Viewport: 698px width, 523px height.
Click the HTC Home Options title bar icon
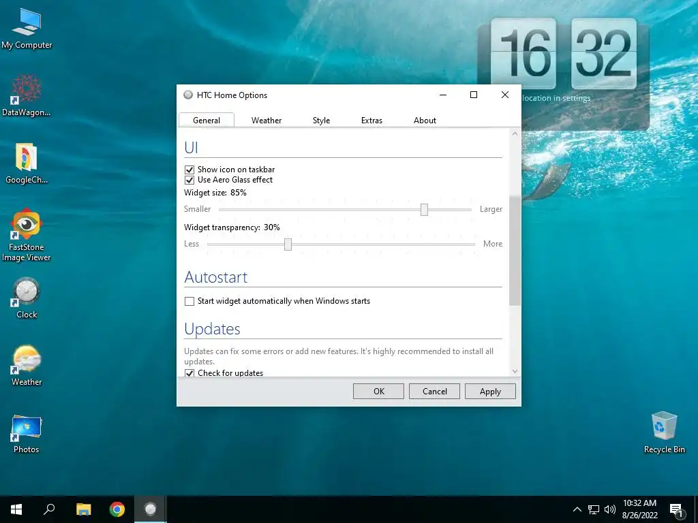[x=188, y=95]
